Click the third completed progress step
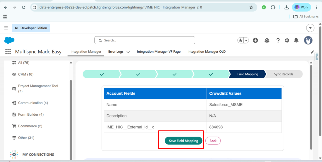This screenshot has width=322, height=162. [174, 74]
